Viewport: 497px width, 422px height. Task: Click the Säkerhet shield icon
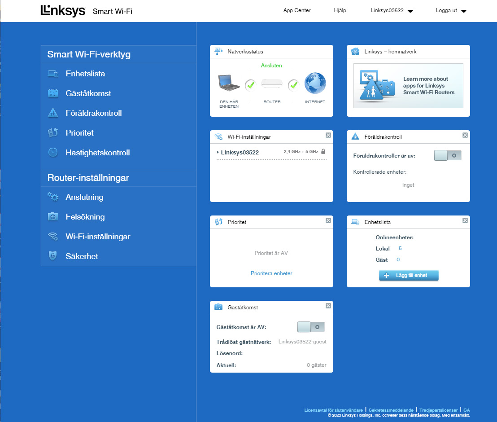pyautogui.click(x=53, y=256)
